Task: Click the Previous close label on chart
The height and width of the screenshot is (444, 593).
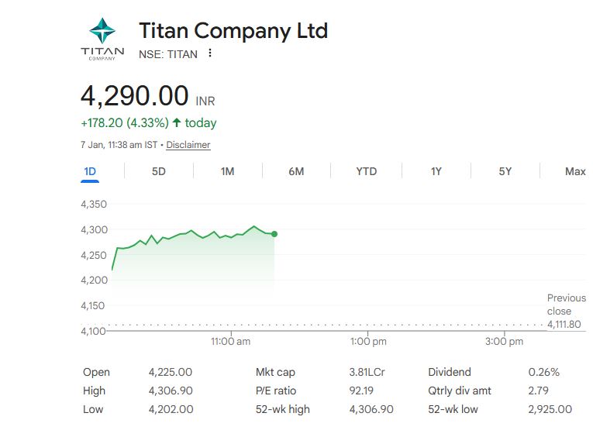Action: pyautogui.click(x=566, y=305)
